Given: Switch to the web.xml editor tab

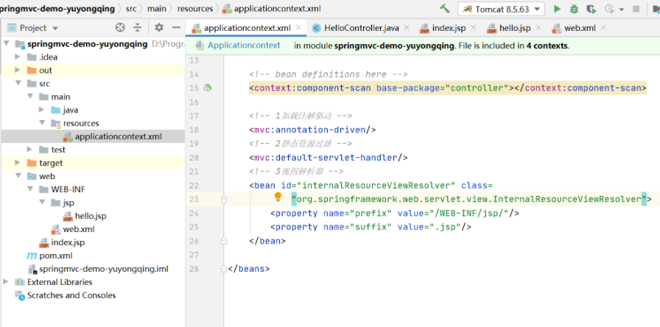Looking at the screenshot, I should (578, 28).
